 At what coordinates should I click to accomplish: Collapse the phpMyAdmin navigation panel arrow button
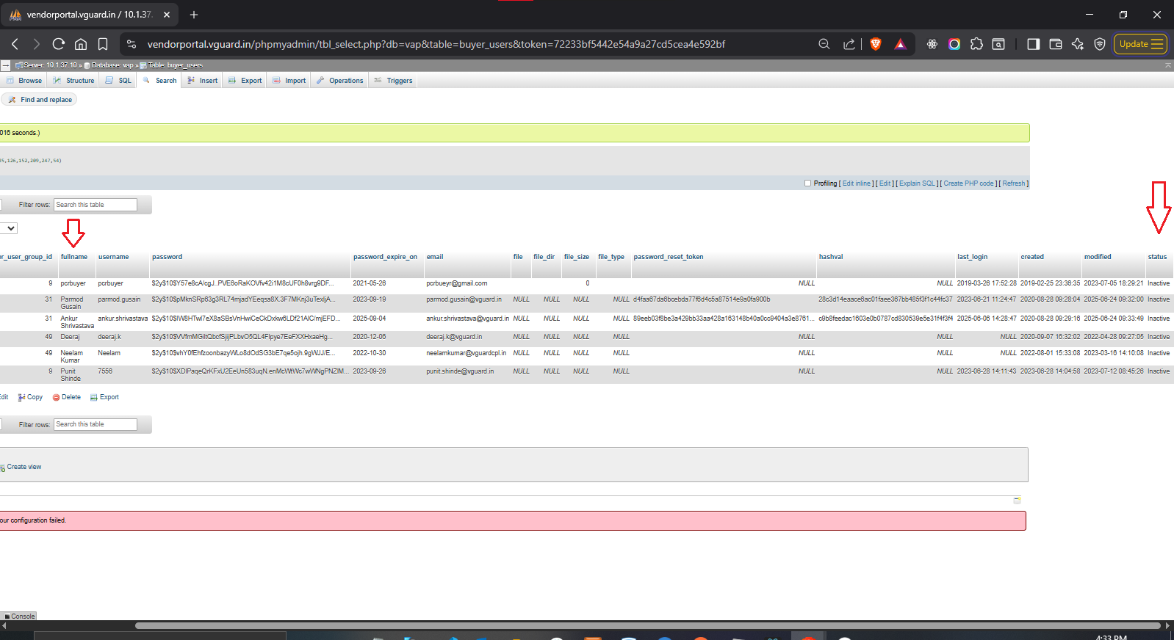[5, 65]
